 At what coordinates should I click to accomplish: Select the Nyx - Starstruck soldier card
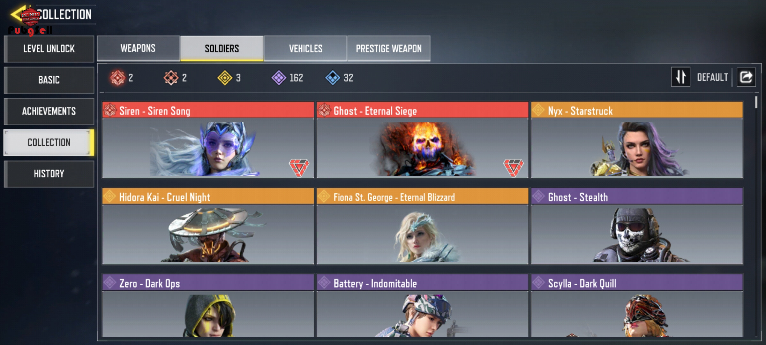(637, 140)
